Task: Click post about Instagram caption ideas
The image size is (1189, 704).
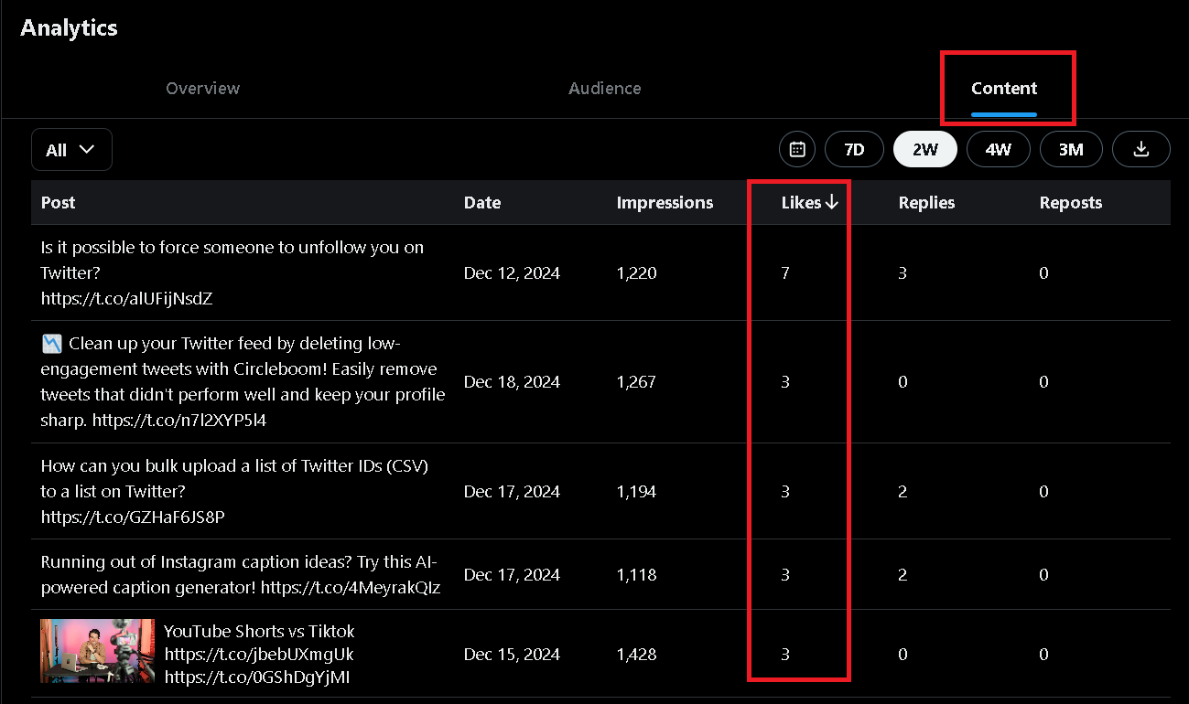Action: pyautogui.click(x=241, y=574)
